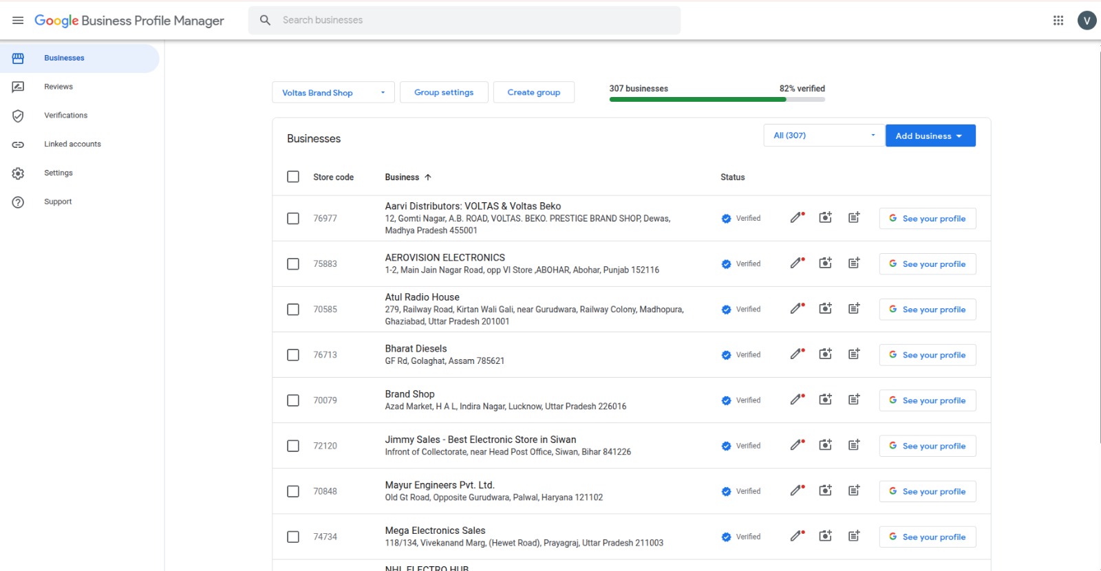This screenshot has height=571, width=1101.
Task: Toggle the select-all businesses checkbox
Action: [293, 177]
